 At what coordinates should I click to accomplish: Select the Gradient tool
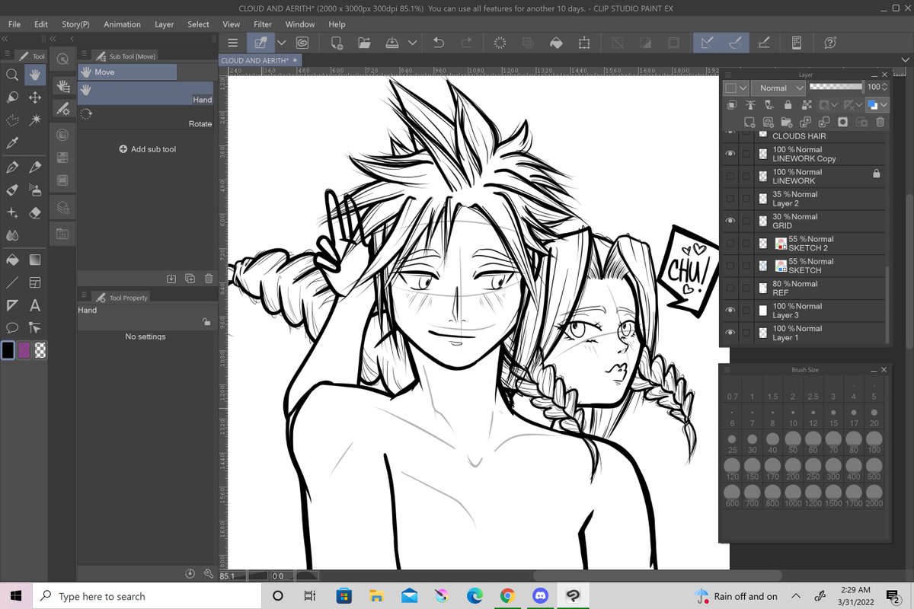point(35,260)
